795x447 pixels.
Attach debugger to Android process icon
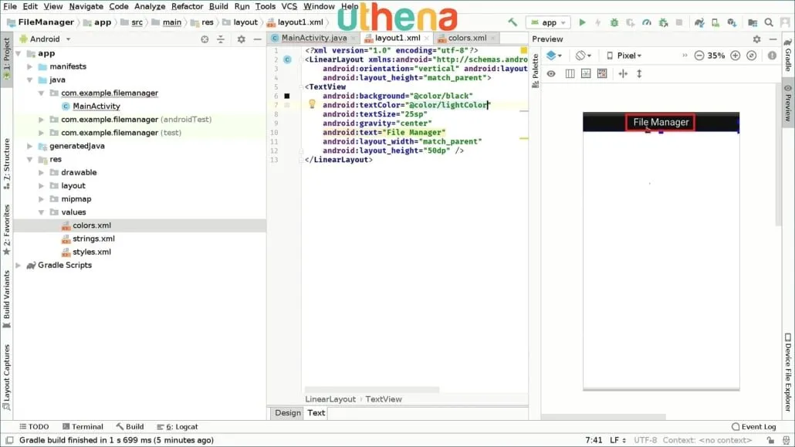pyautogui.click(x=663, y=22)
